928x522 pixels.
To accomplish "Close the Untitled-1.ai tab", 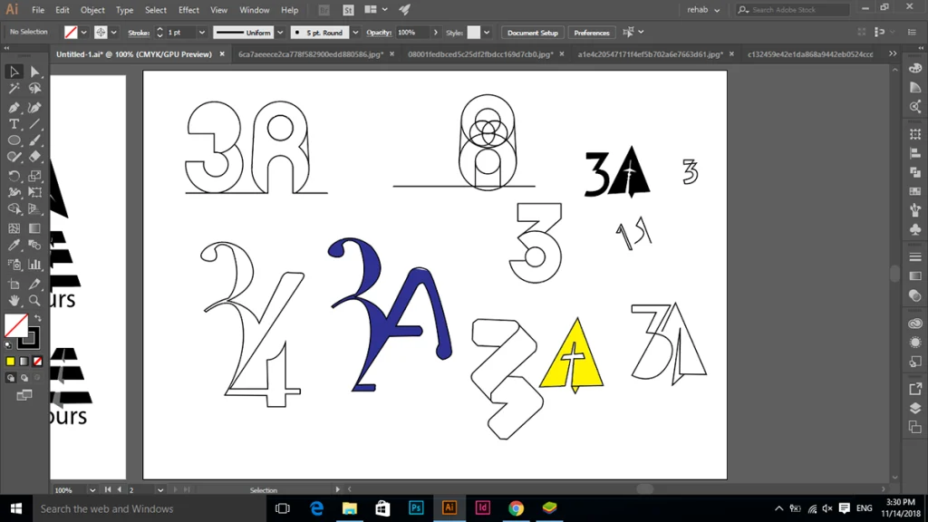I will pyautogui.click(x=222, y=53).
